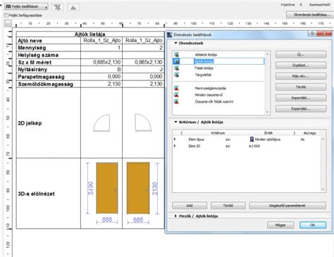Click the ruler corner button
The width and height of the screenshot is (334, 257).
pyautogui.click(x=8, y=23)
